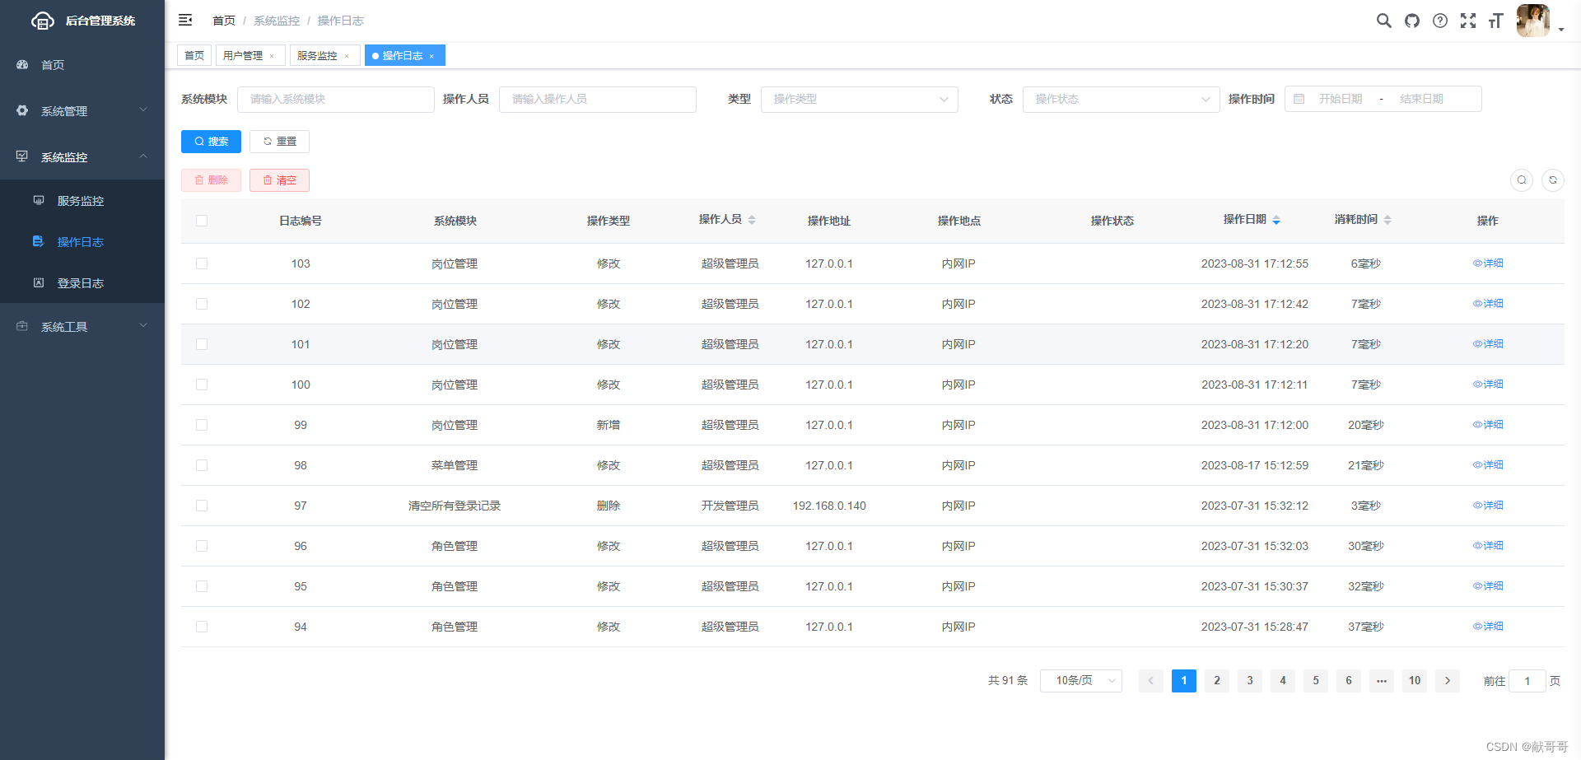Switch to the 用户管理 tab

tap(243, 55)
